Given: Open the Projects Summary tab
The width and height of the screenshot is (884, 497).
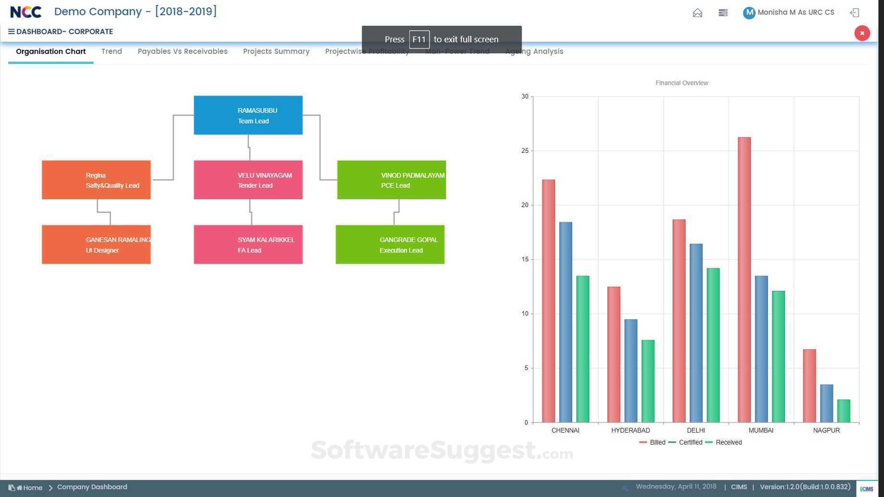Looking at the screenshot, I should pyautogui.click(x=276, y=51).
